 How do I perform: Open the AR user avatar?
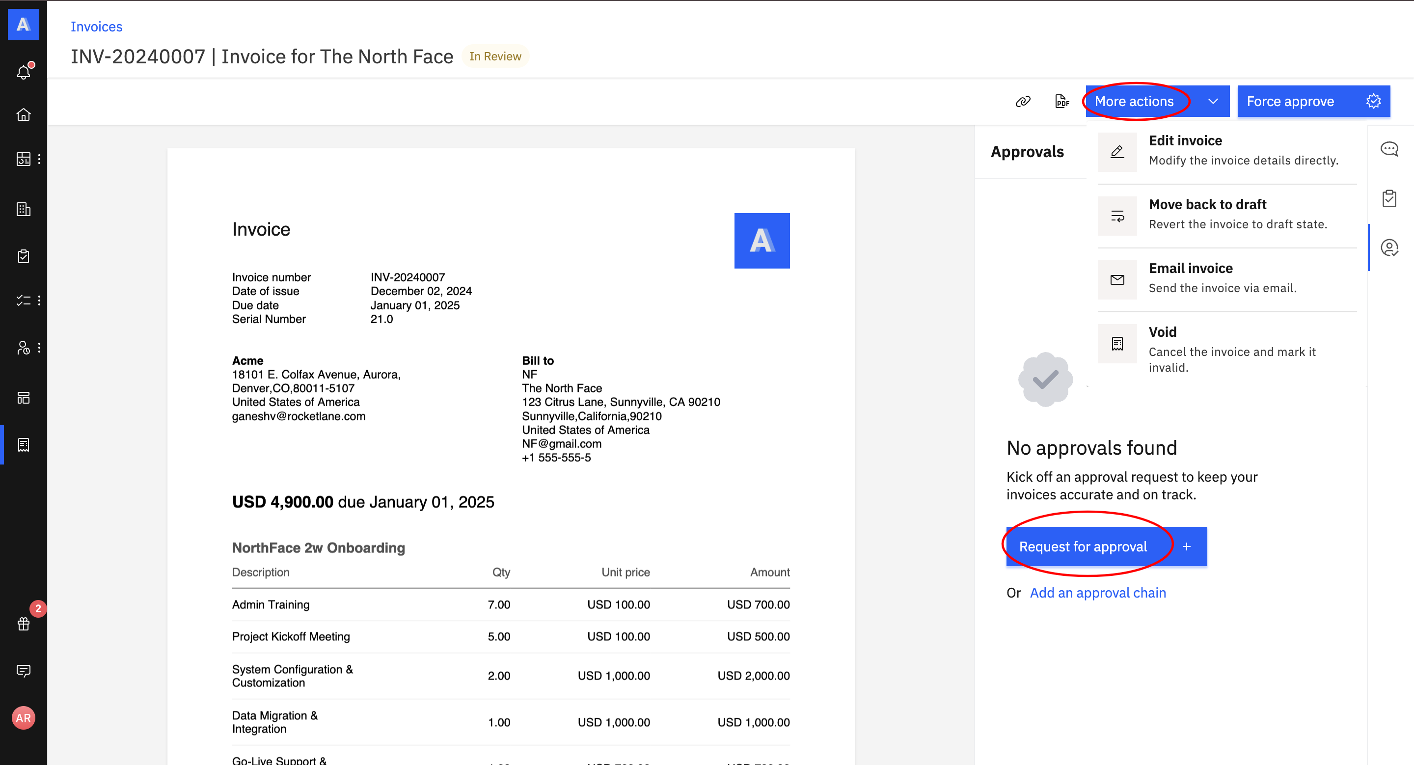point(24,718)
